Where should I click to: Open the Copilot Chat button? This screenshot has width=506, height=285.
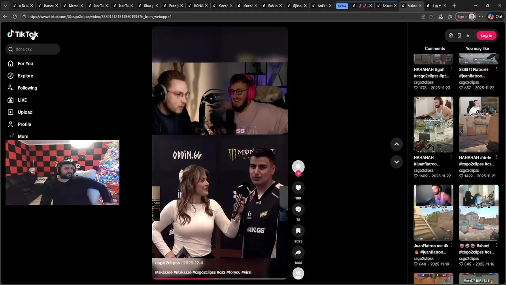pos(495,17)
